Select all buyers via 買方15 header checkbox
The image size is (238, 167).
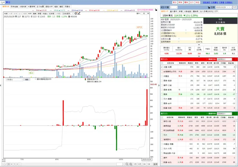162,63
